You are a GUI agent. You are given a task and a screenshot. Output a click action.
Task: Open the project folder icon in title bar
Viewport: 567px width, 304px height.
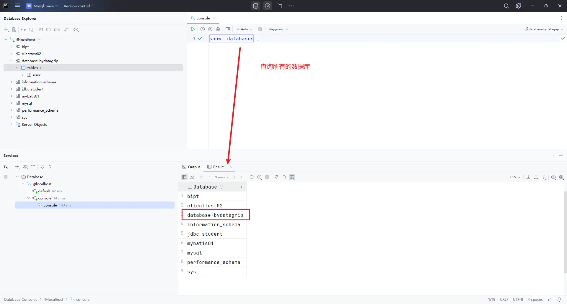(x=279, y=6)
